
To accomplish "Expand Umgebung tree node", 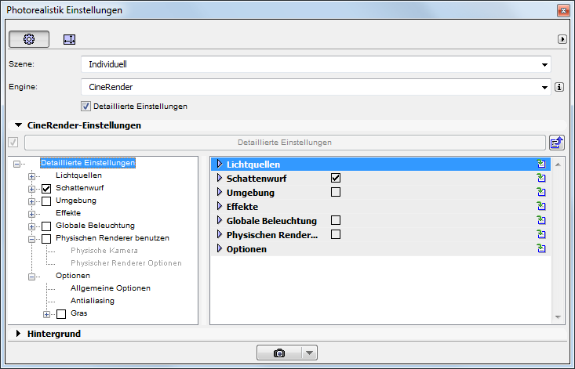I will 31,201.
